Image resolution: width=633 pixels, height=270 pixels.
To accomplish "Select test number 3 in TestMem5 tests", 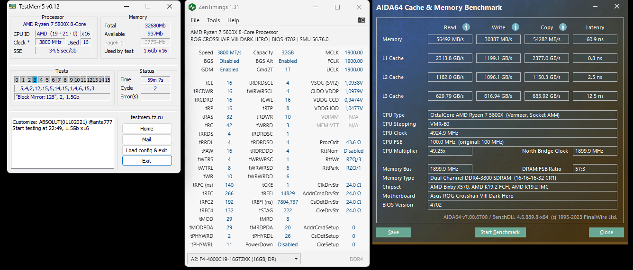I will pyautogui.click(x=35, y=80).
